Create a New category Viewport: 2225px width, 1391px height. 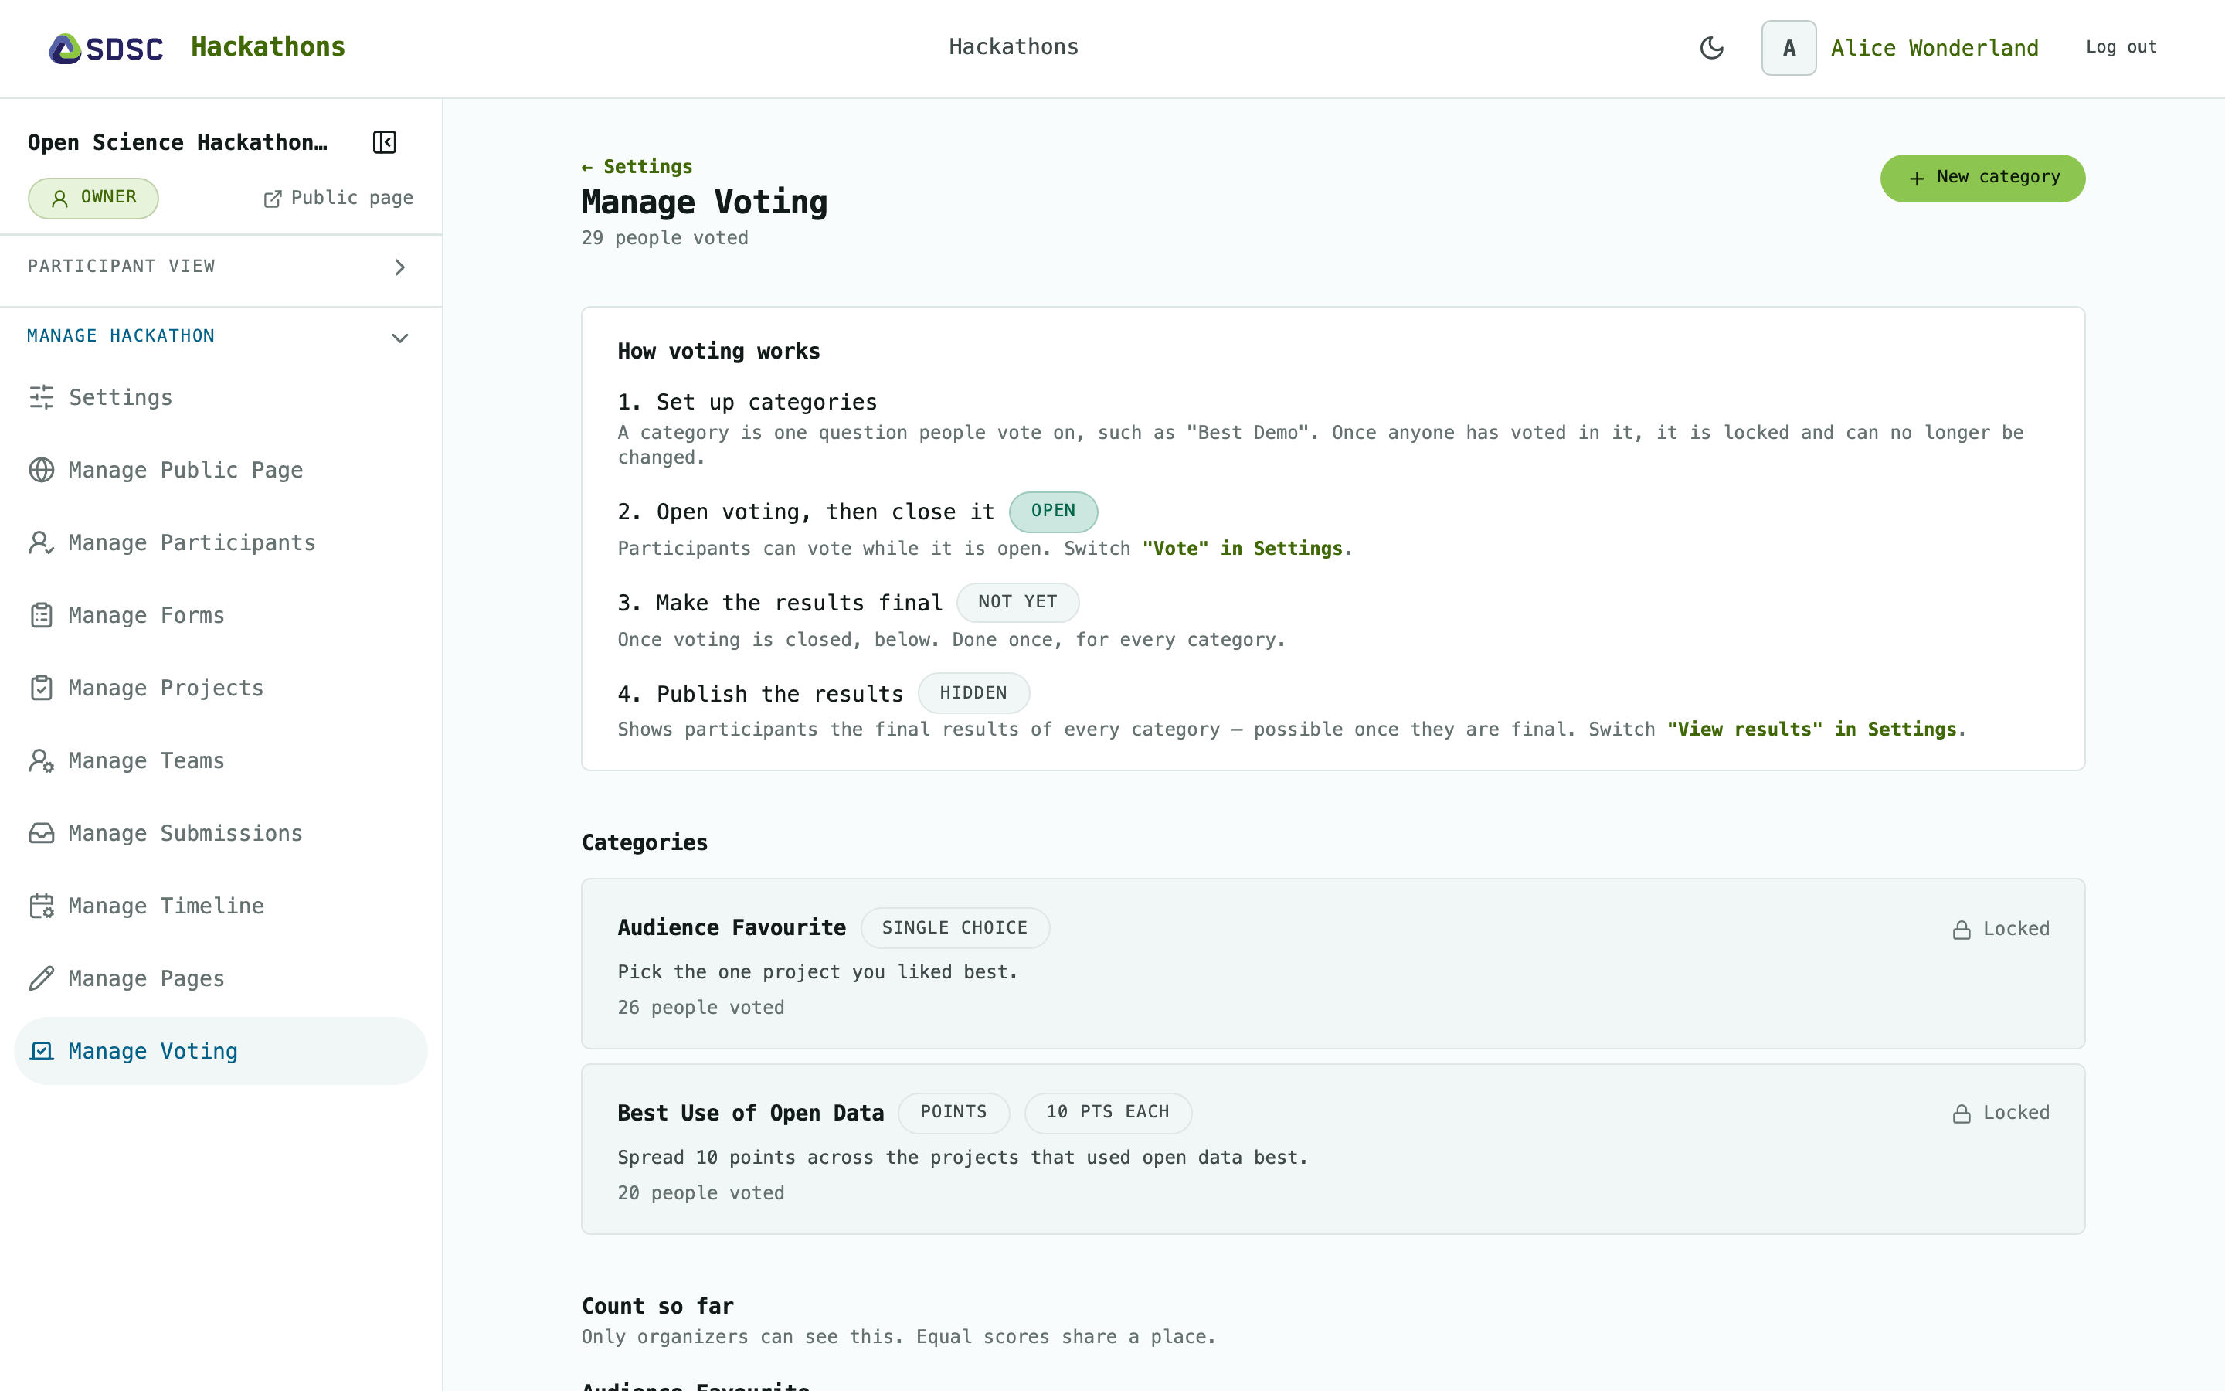click(1982, 178)
